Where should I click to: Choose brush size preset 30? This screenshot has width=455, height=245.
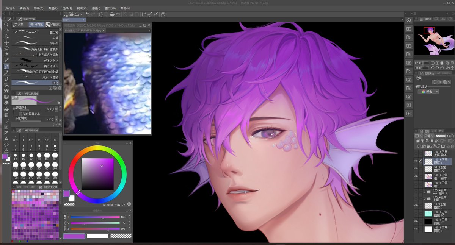55,157
